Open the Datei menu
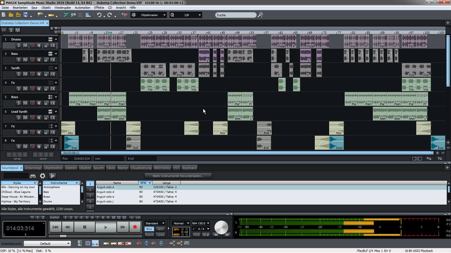Image resolution: width=451 pixels, height=253 pixels. click(x=5, y=7)
